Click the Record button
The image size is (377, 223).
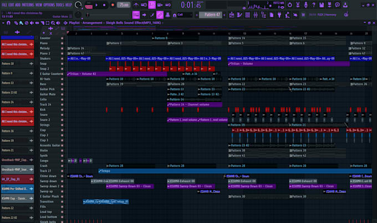coord(113,5)
